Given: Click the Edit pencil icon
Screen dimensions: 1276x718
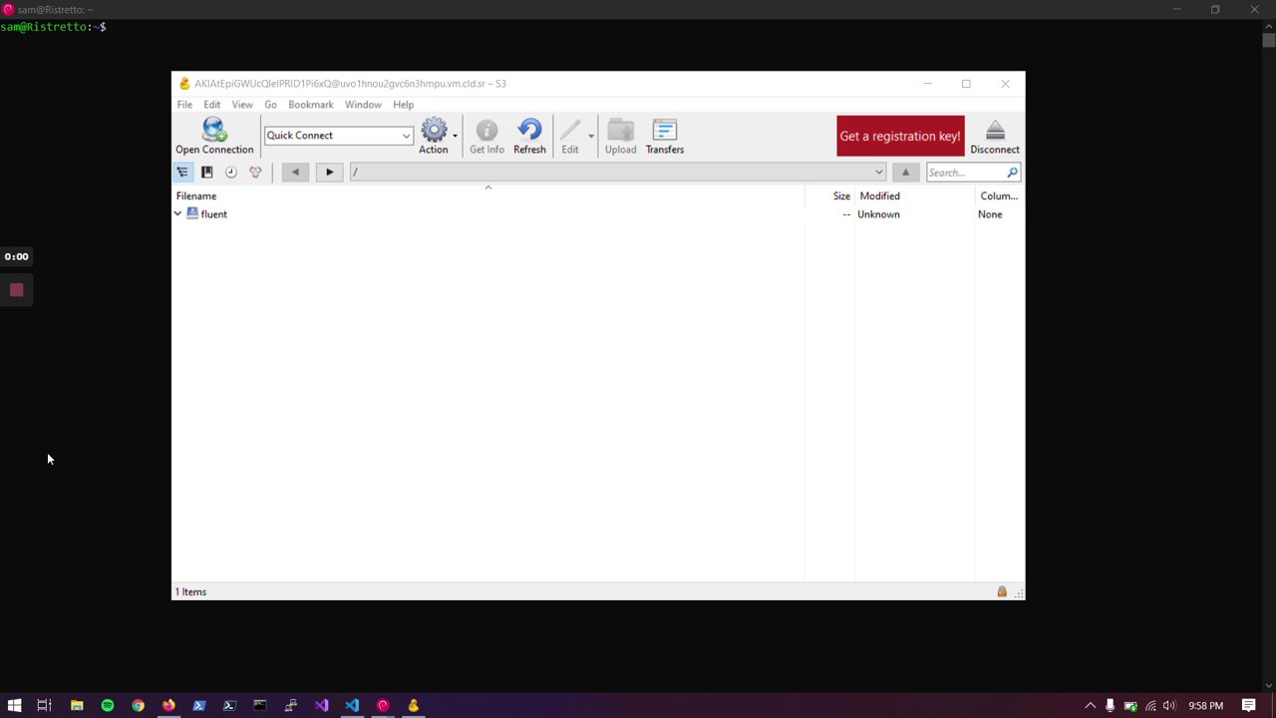Looking at the screenshot, I should pyautogui.click(x=569, y=130).
